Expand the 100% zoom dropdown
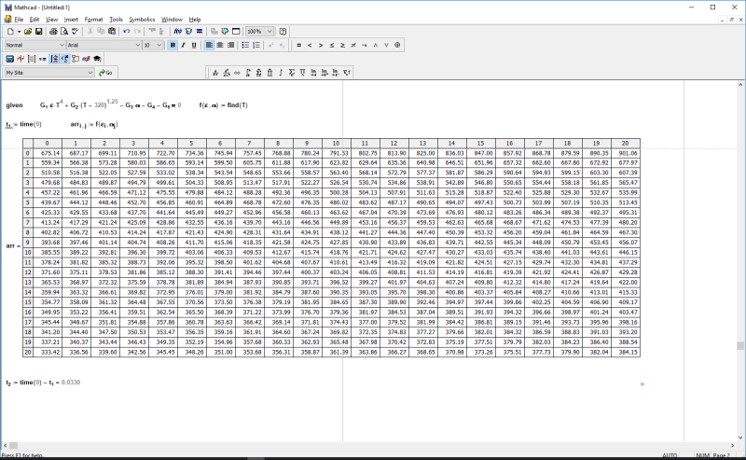This screenshot has width=746, height=460. pyautogui.click(x=269, y=32)
